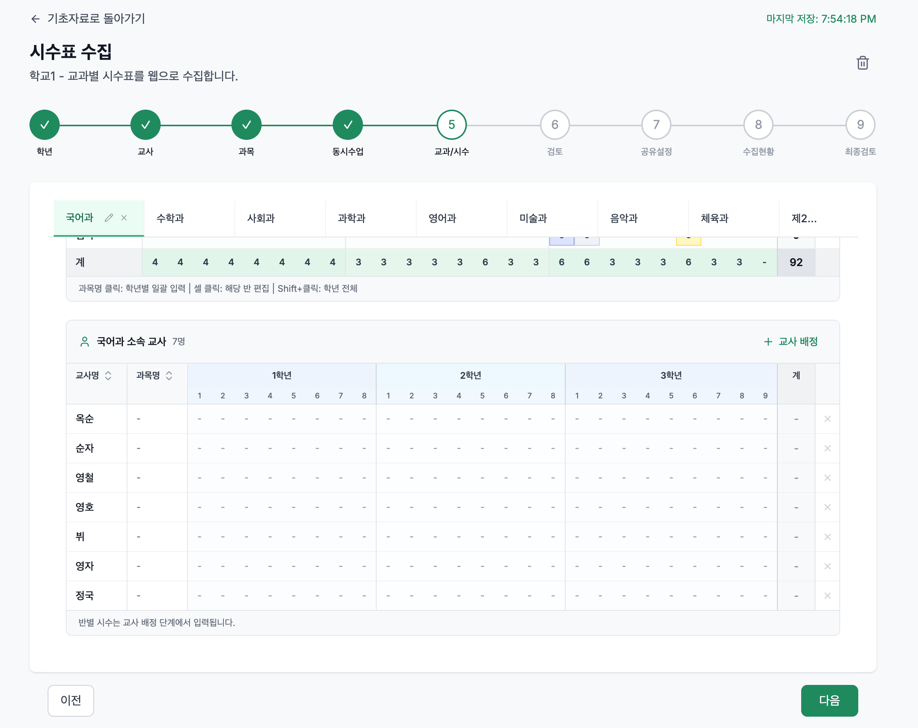Click 순자's 1학년 class 1 cell

pyautogui.click(x=199, y=448)
